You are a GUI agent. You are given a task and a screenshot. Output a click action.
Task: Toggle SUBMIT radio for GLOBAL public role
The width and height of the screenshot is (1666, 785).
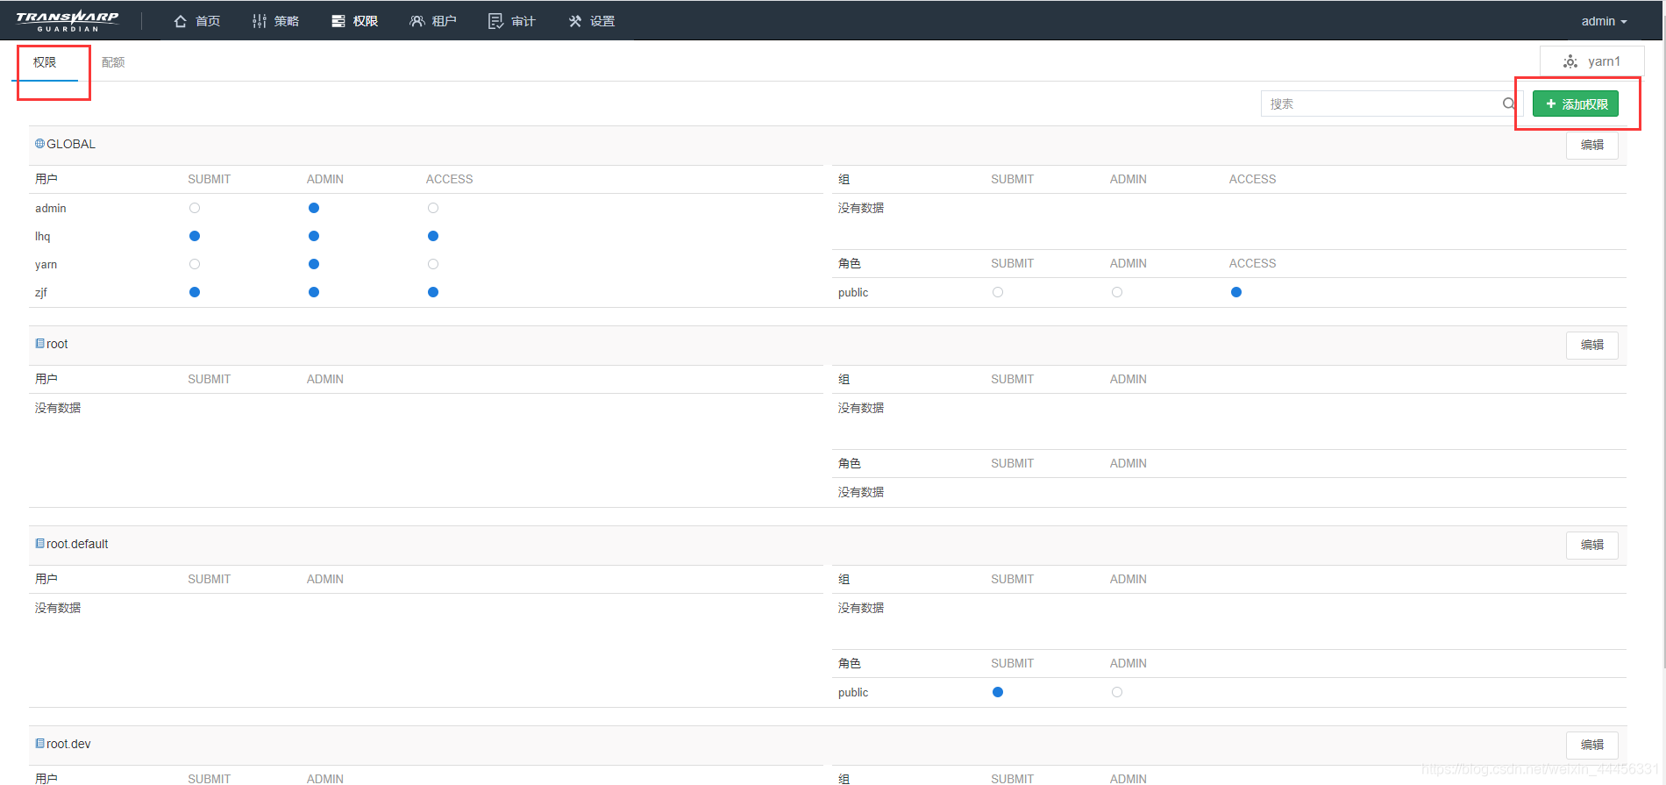pos(998,292)
